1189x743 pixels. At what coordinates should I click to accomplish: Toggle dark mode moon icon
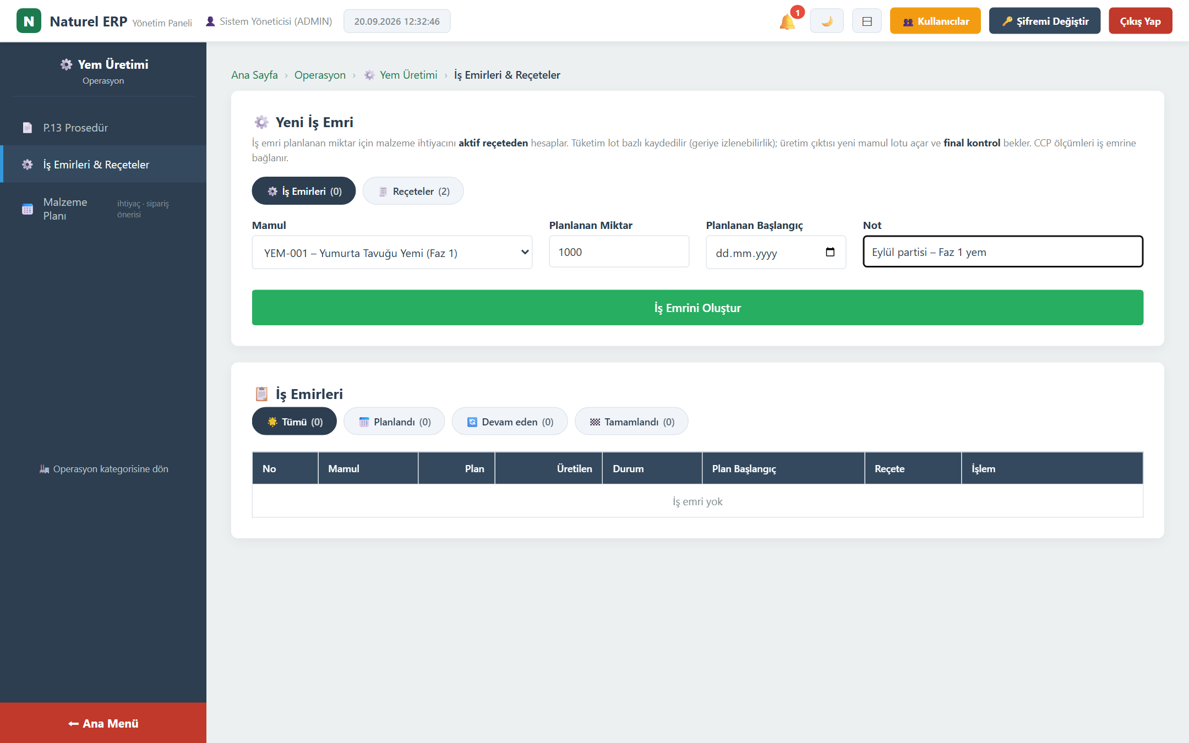(x=826, y=21)
